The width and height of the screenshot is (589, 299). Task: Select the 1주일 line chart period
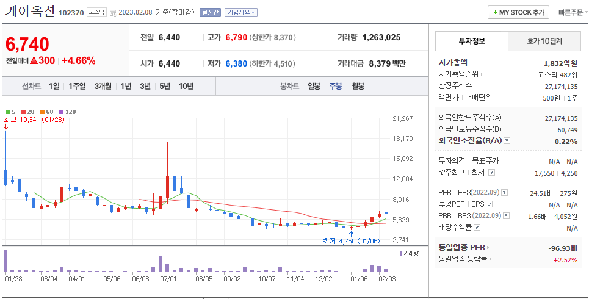coord(77,87)
